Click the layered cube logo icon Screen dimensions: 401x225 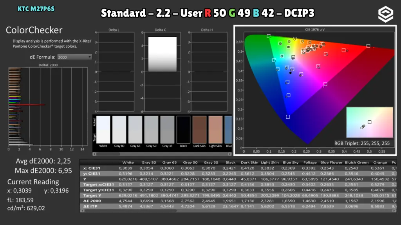pos(386,14)
